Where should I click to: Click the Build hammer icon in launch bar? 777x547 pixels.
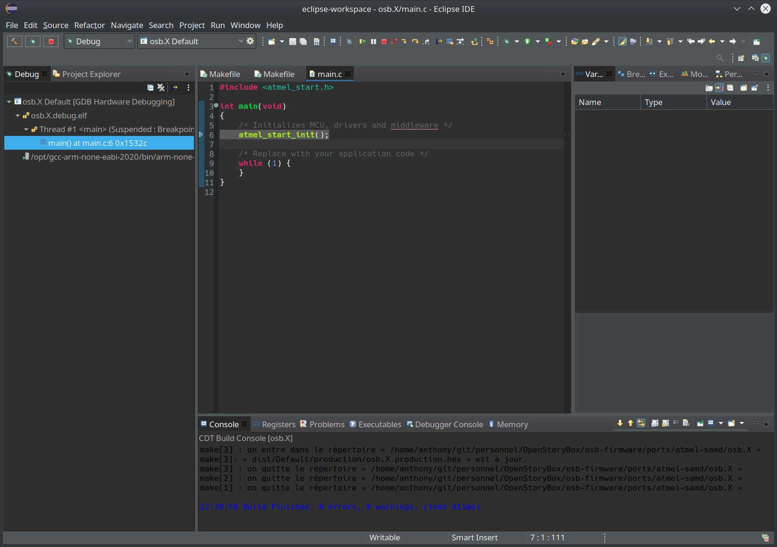click(15, 41)
